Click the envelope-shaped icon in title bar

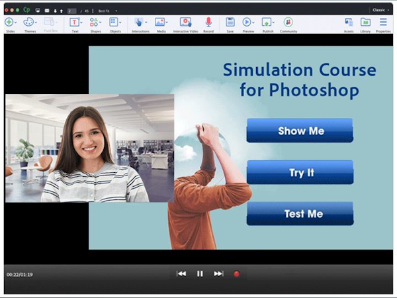pos(47,11)
